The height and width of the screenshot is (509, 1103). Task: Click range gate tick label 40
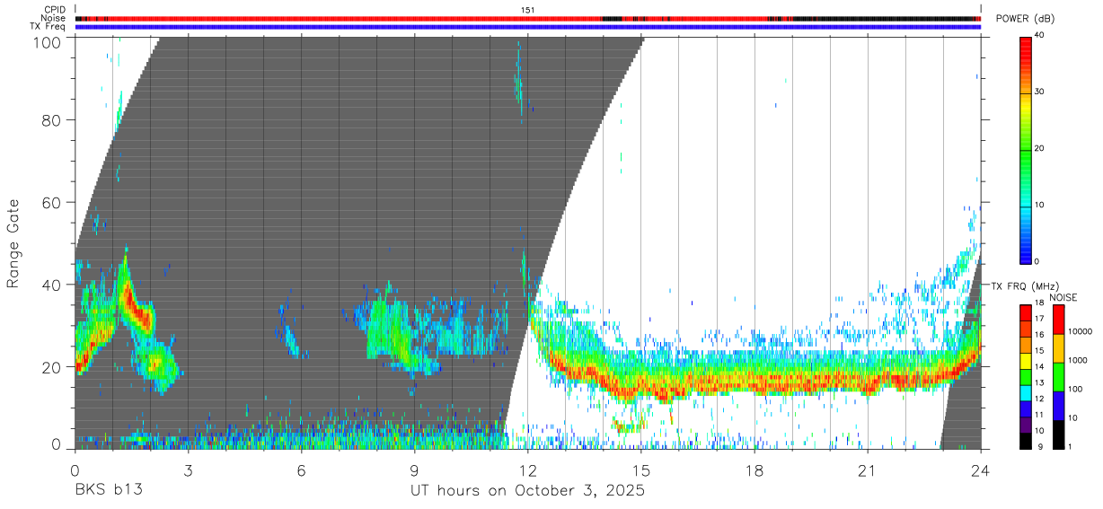(50, 285)
